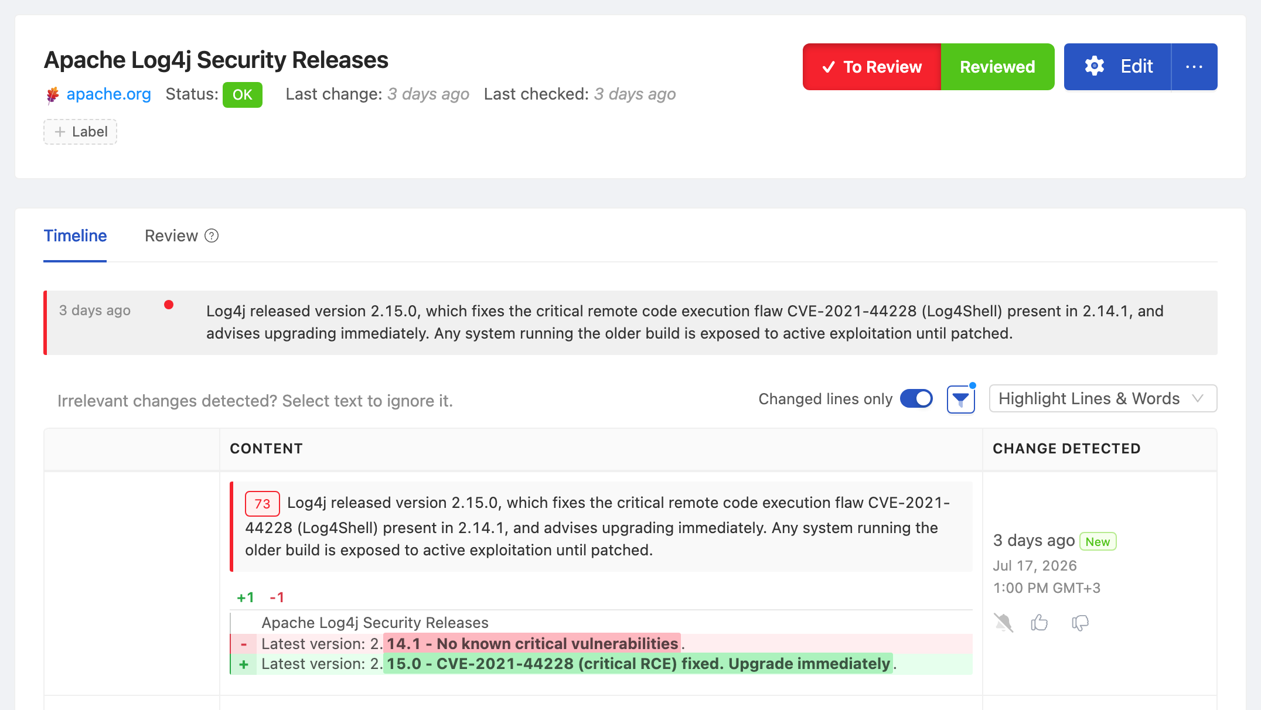The height and width of the screenshot is (710, 1261).
Task: Click the -1 deletions counter
Action: click(277, 598)
